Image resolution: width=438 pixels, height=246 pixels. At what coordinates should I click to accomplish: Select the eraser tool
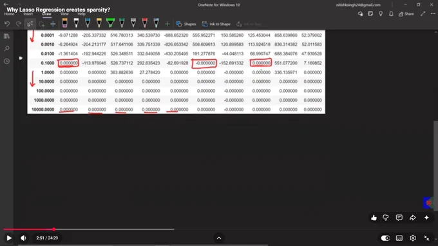pos(65,23)
